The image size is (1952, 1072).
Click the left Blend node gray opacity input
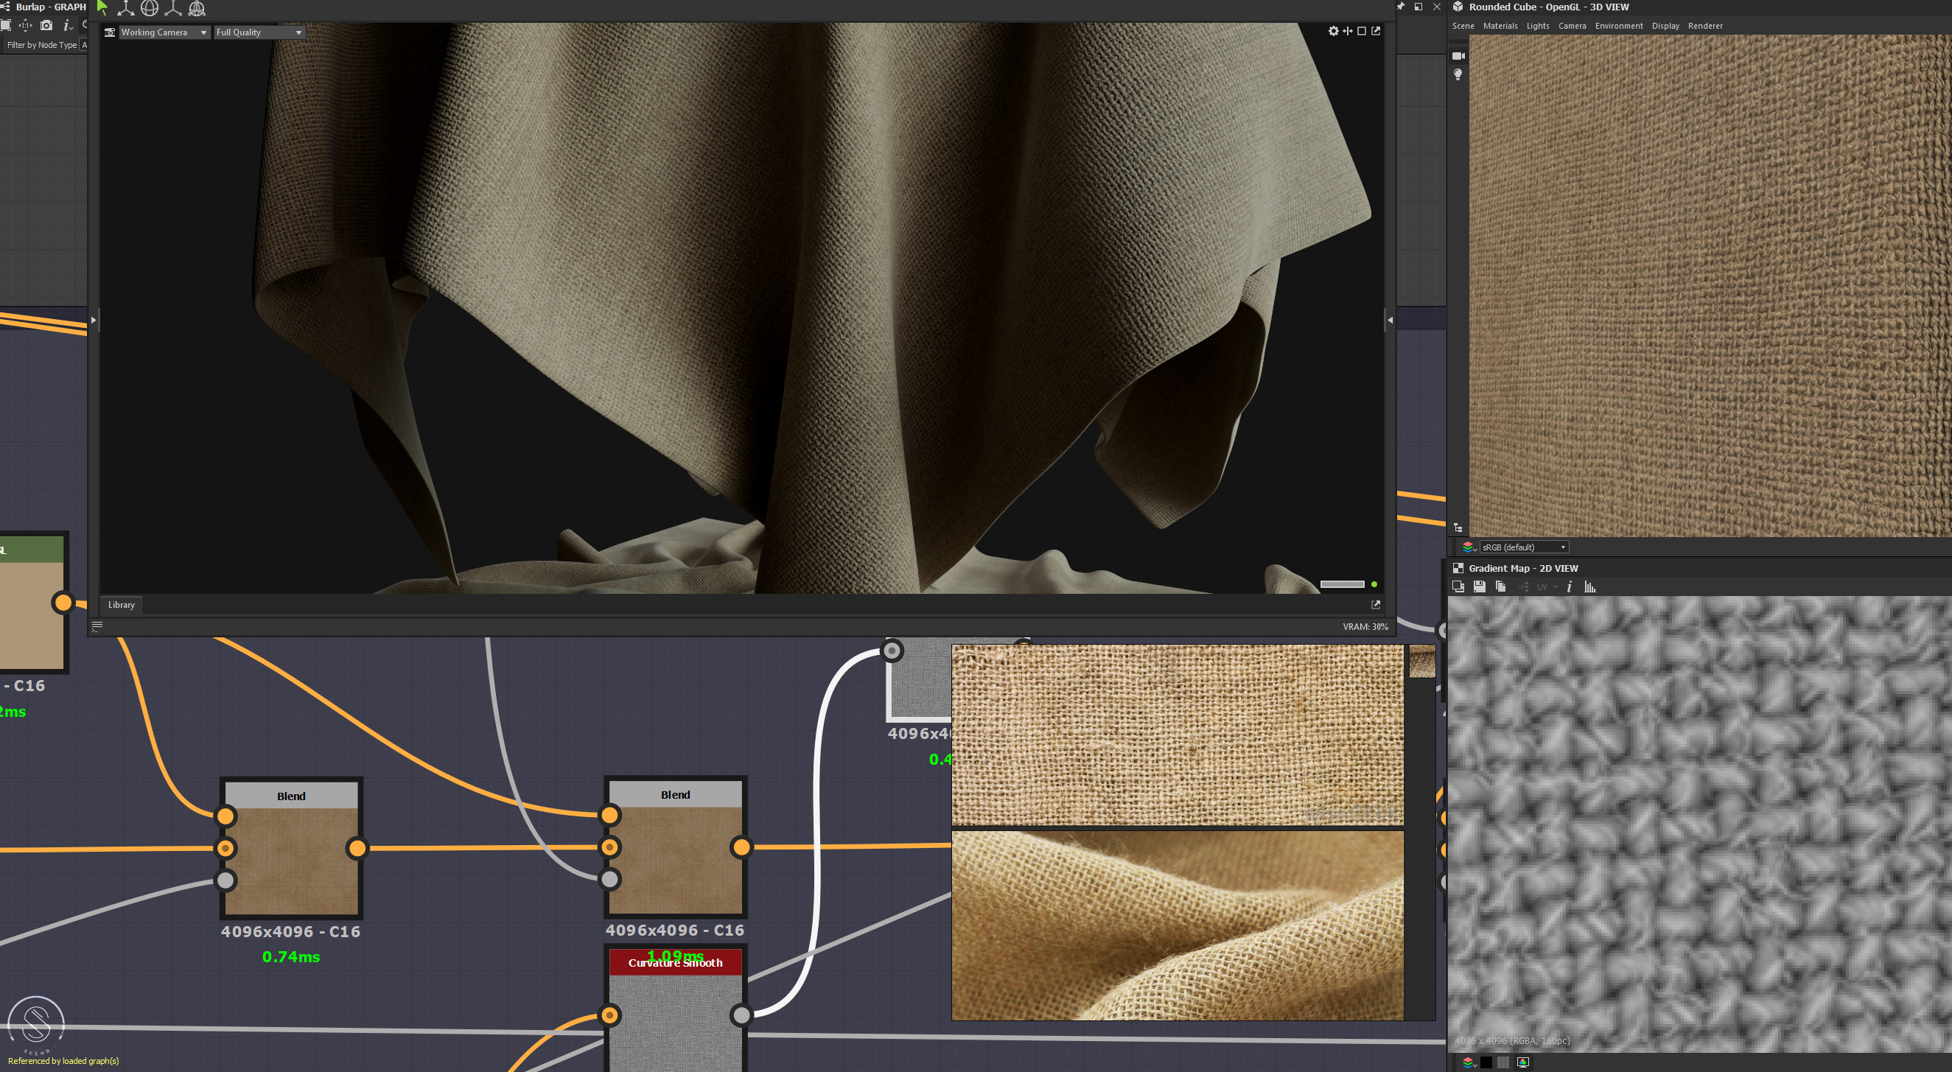click(225, 880)
